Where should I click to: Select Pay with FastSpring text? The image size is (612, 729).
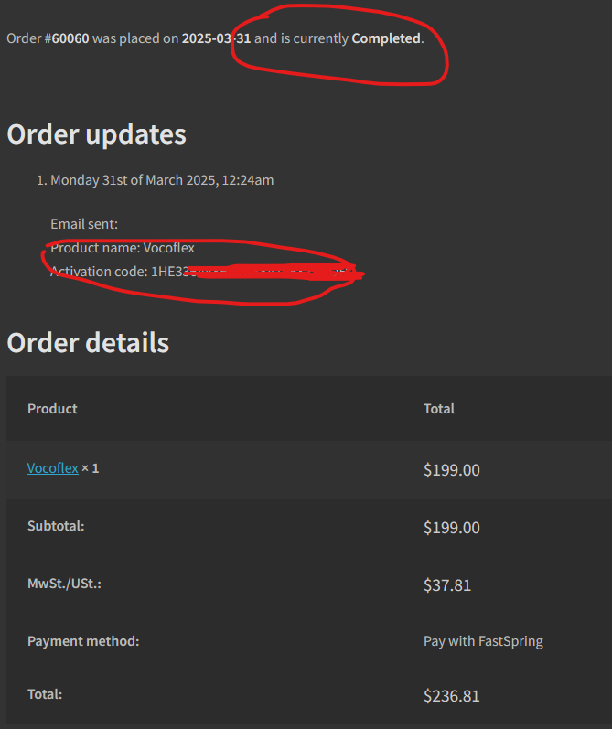point(483,641)
